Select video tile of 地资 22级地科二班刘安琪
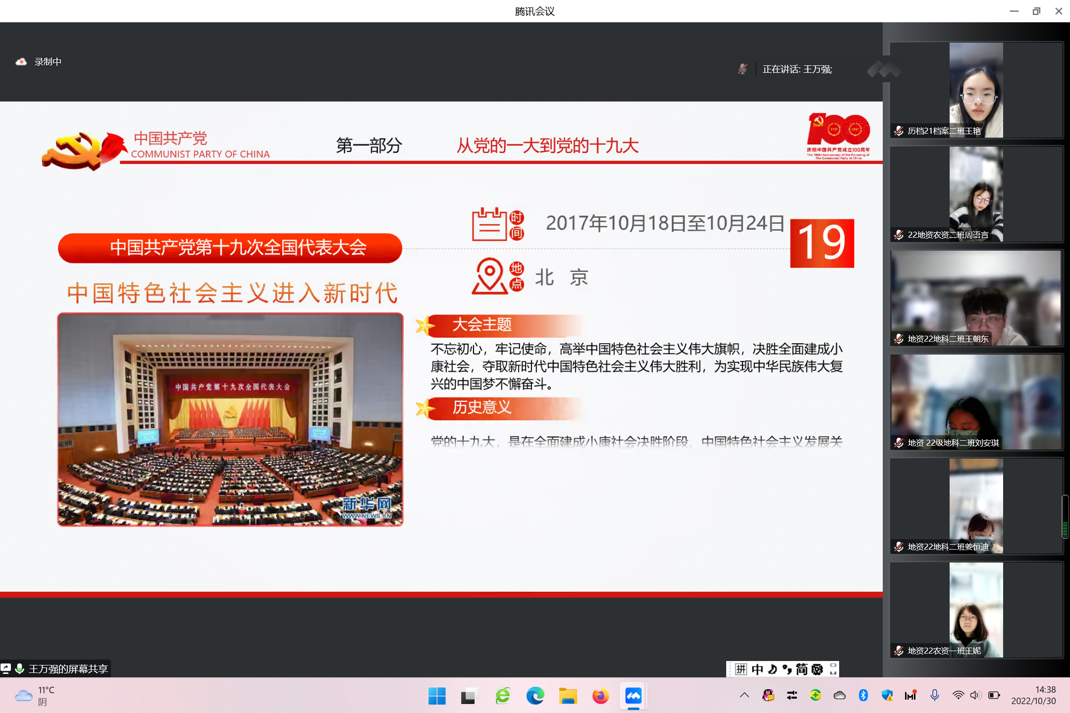The height and width of the screenshot is (713, 1070). [x=976, y=402]
